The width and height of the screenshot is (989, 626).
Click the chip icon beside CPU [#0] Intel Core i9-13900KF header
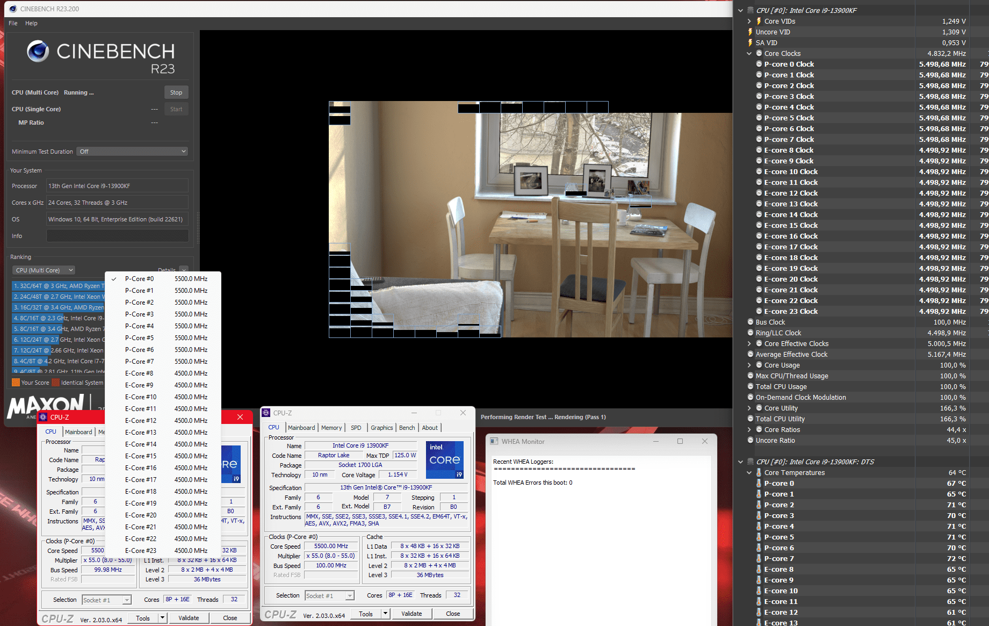pos(750,10)
